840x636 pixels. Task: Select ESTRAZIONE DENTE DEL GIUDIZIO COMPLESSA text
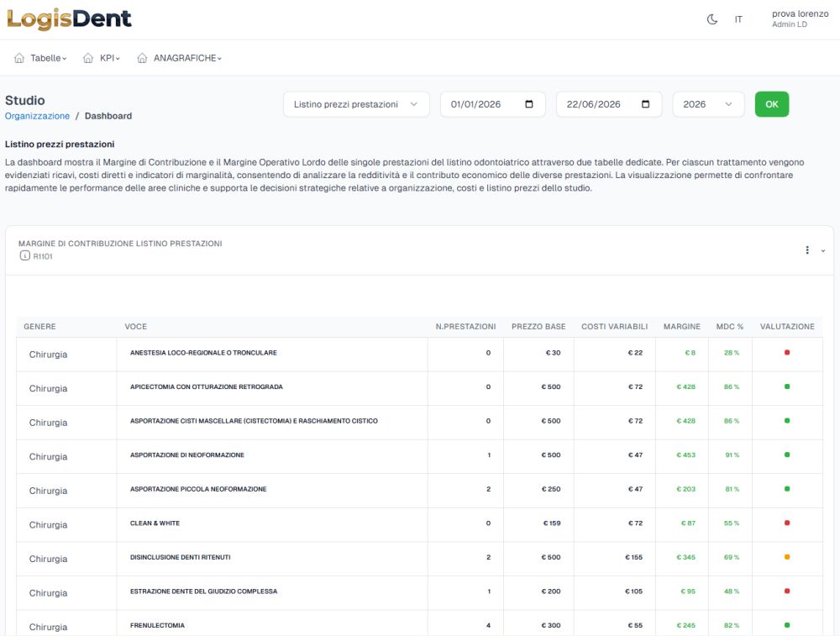203,591
